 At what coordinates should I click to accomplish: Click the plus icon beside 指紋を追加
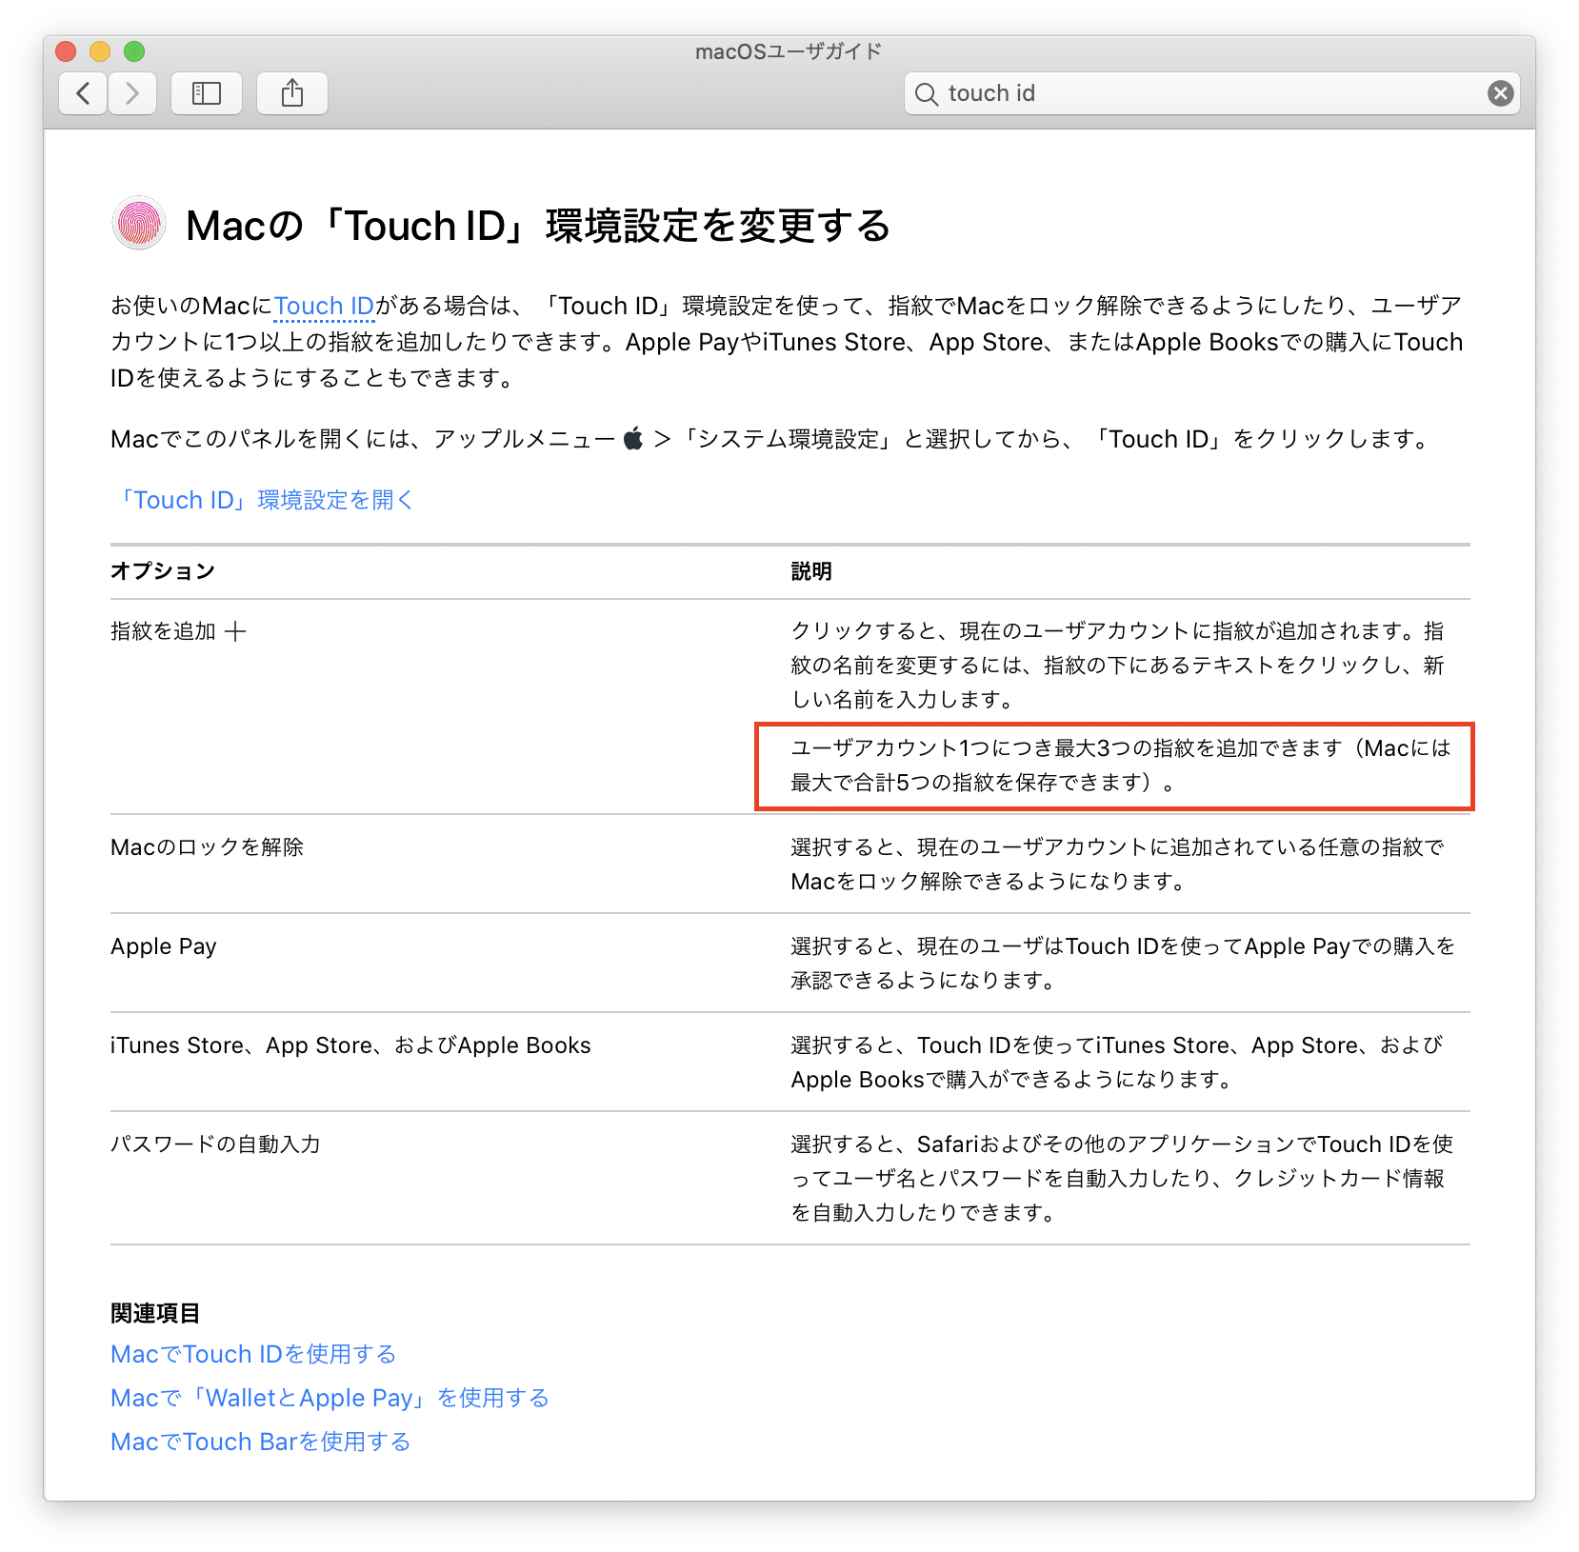point(235,631)
